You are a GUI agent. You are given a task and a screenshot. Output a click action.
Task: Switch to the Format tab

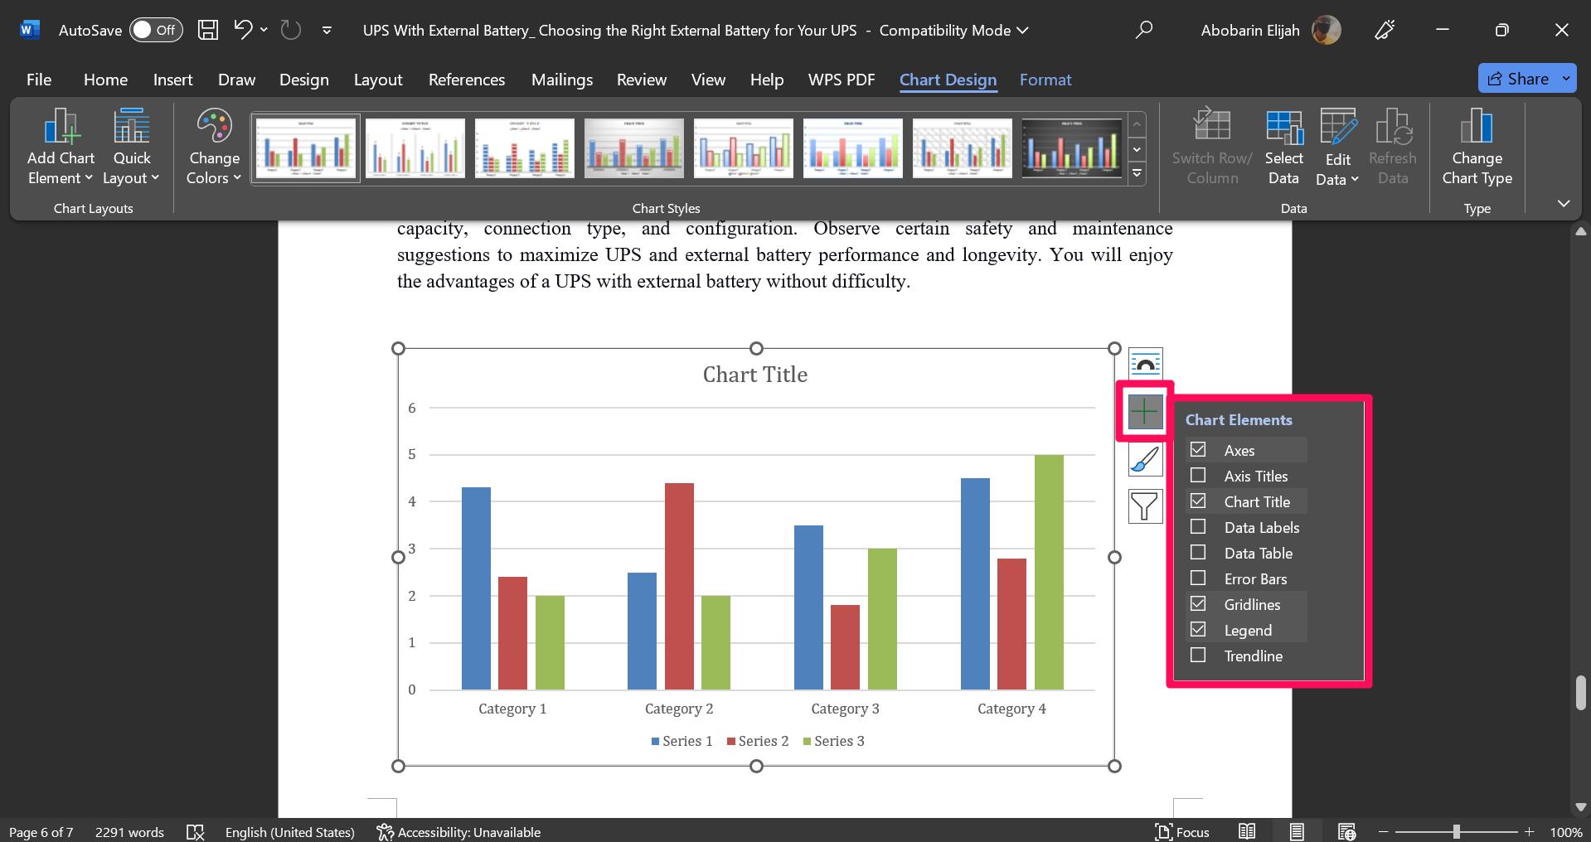pos(1045,80)
